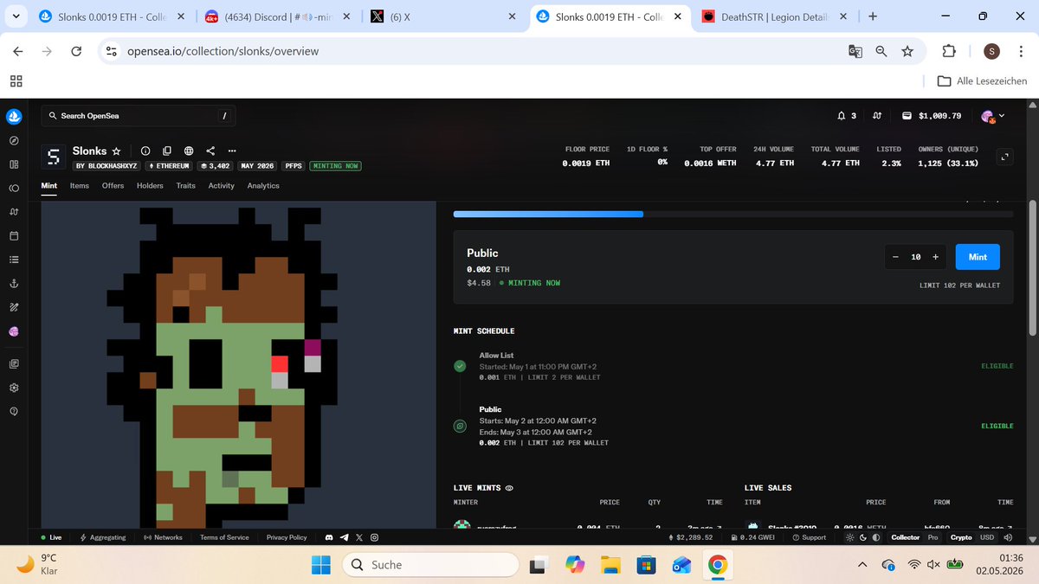Image resolution: width=1039 pixels, height=584 pixels.
Task: Open the Windows Start menu
Action: (320, 565)
